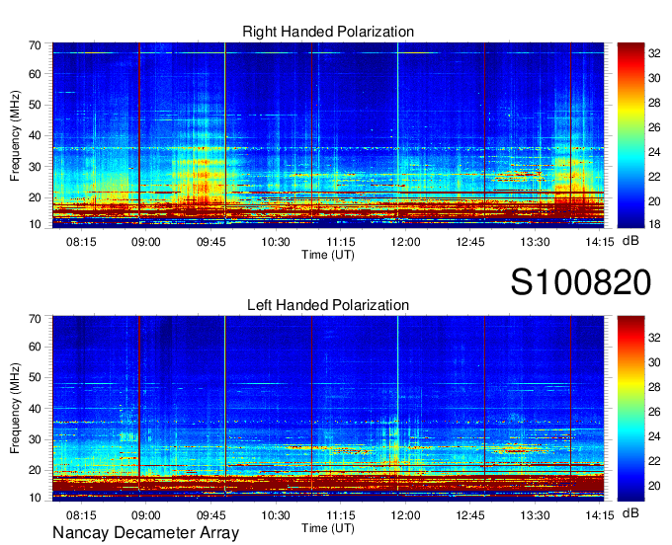Click the bottom plot color bar
The image size is (672, 545).
[x=630, y=409]
